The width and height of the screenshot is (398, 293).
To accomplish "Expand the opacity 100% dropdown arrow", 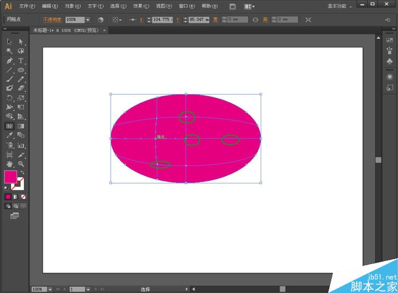I will click(88, 20).
